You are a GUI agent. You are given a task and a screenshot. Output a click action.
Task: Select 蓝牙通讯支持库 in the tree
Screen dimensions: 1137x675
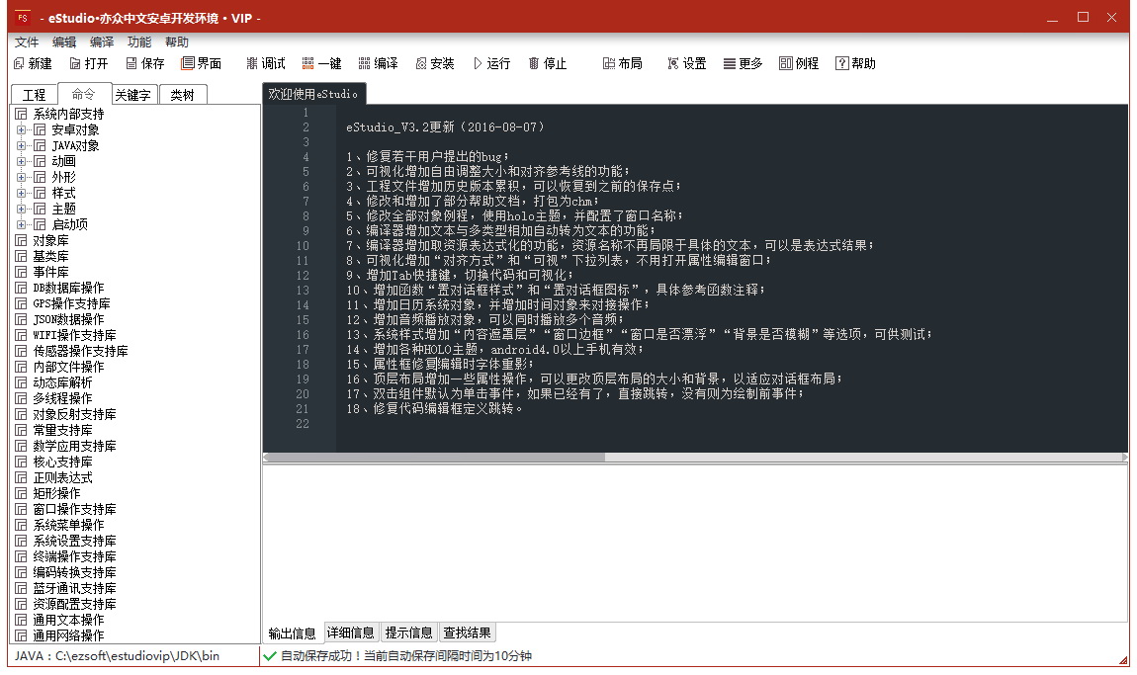pyautogui.click(x=75, y=589)
